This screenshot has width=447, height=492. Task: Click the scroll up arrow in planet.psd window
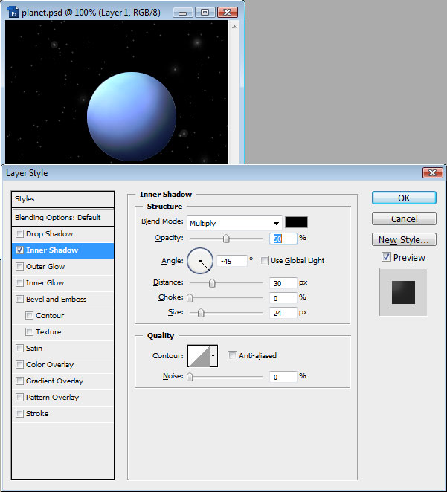(234, 27)
